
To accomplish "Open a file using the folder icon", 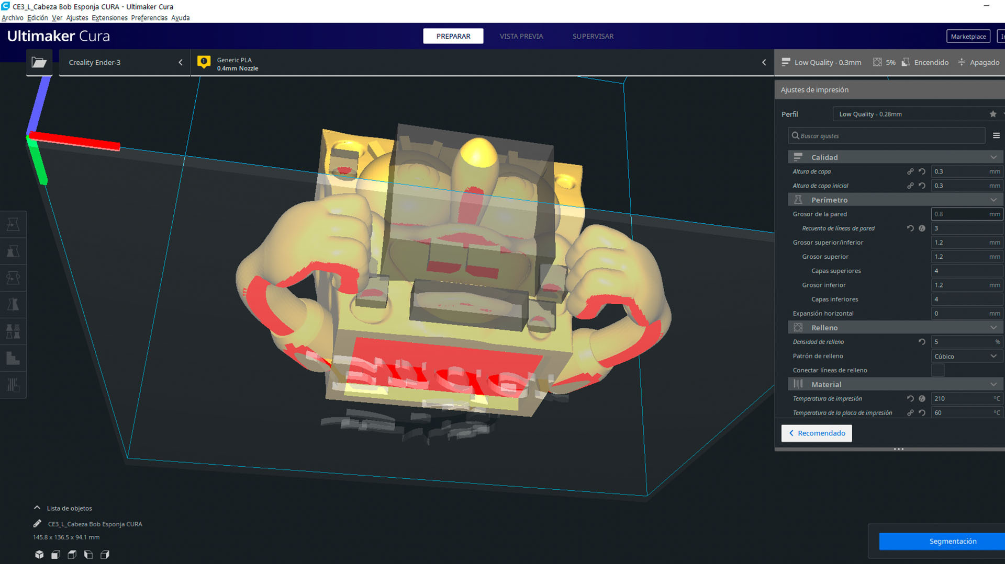I will click(x=39, y=62).
